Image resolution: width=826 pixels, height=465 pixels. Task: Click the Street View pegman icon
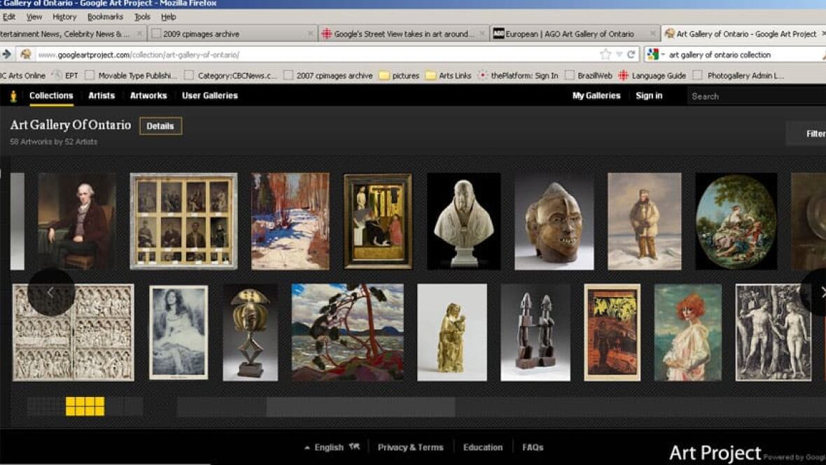tap(13, 96)
